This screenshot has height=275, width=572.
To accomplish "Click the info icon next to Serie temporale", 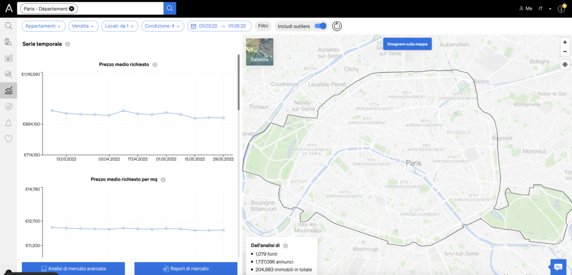I will pos(68,44).
